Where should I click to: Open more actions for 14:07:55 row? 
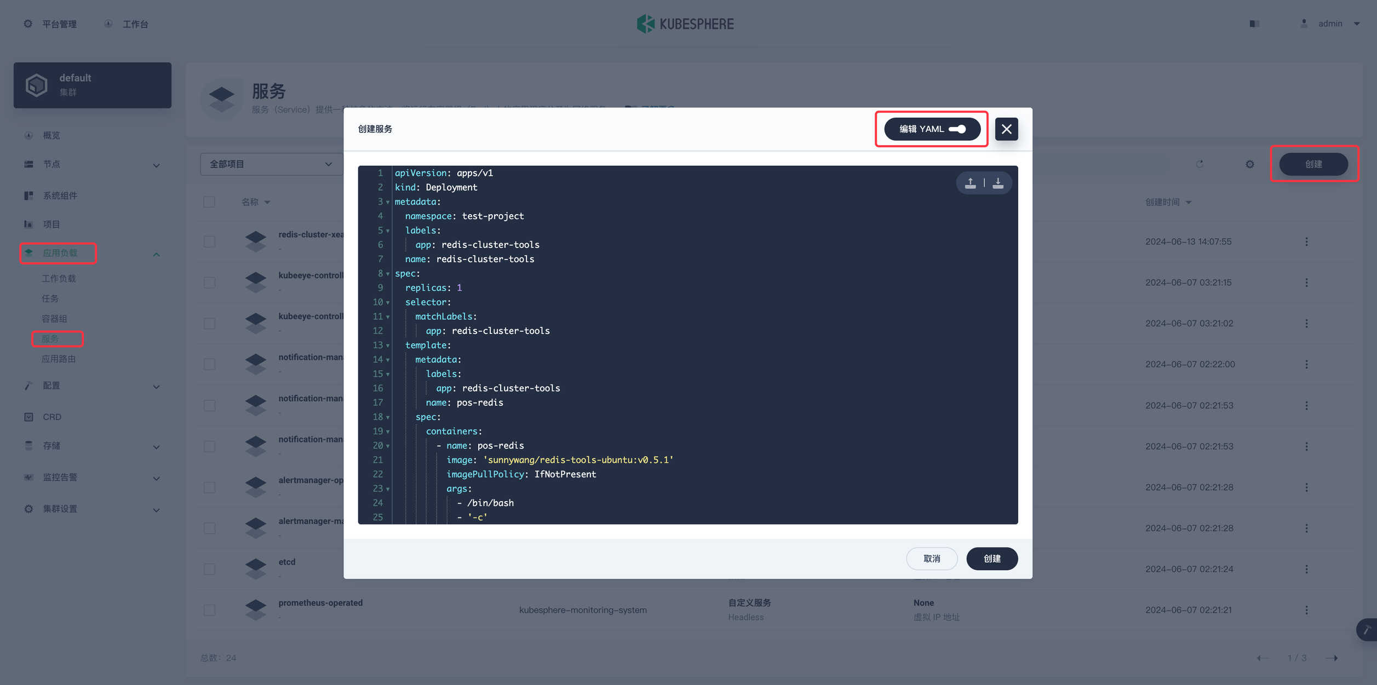[1306, 242]
